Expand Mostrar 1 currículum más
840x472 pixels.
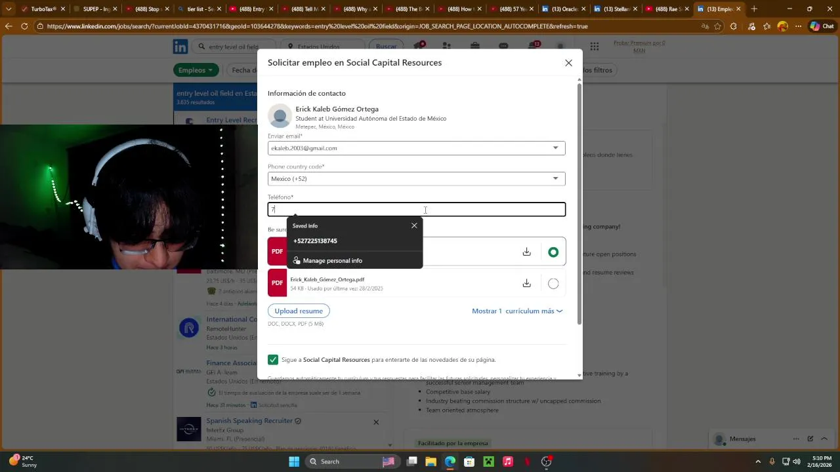(517, 311)
